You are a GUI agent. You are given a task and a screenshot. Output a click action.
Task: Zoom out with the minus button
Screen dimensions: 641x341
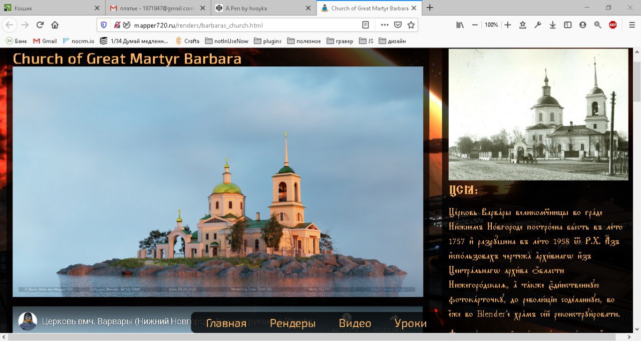point(475,25)
